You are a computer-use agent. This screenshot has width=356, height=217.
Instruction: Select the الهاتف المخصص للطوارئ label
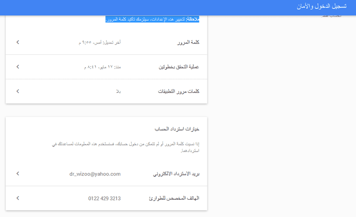point(174,198)
